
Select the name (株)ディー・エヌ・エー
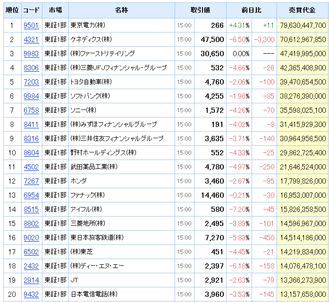click(x=97, y=266)
